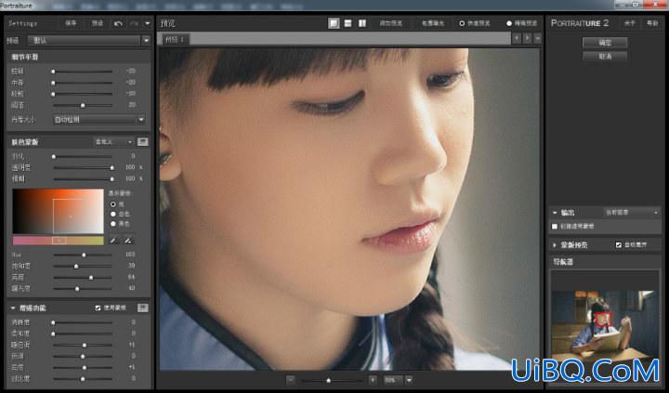Click the opacity slider at 100%
The width and height of the screenshot is (669, 393).
click(x=83, y=167)
